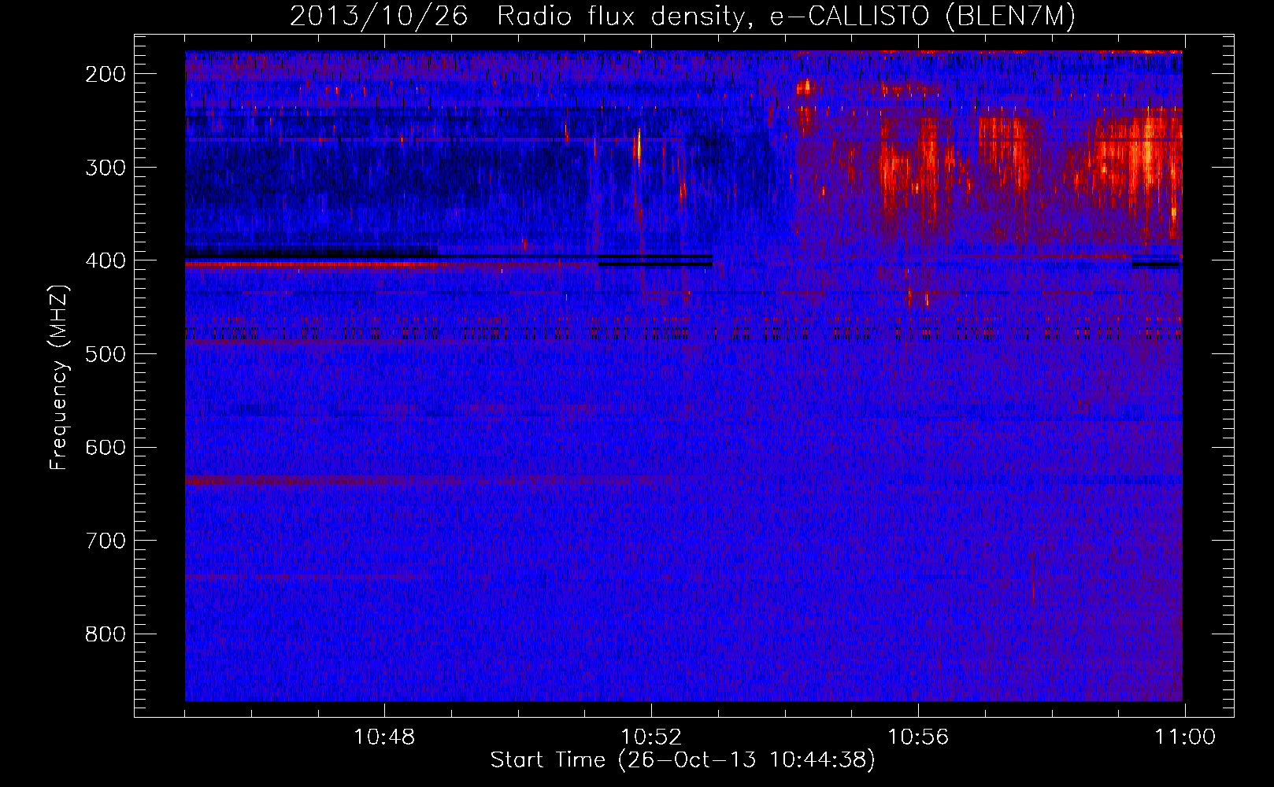Click the 300 frequency tick label
This screenshot has height=787, width=1274.
point(105,168)
